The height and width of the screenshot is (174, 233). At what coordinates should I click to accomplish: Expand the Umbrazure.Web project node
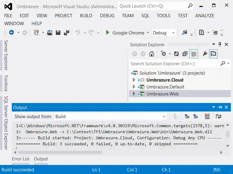134,94
